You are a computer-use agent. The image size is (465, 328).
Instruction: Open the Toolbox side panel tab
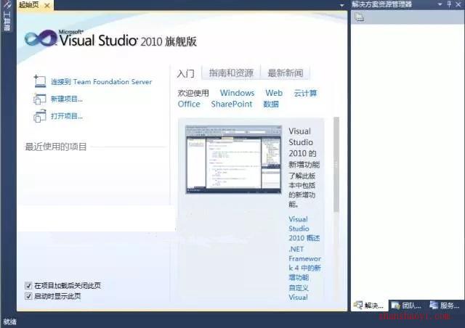[x=7, y=17]
